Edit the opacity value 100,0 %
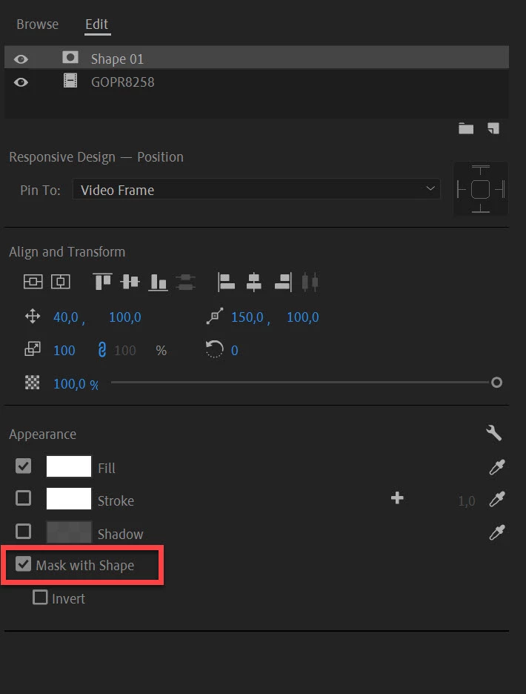The image size is (526, 694). pos(76,384)
